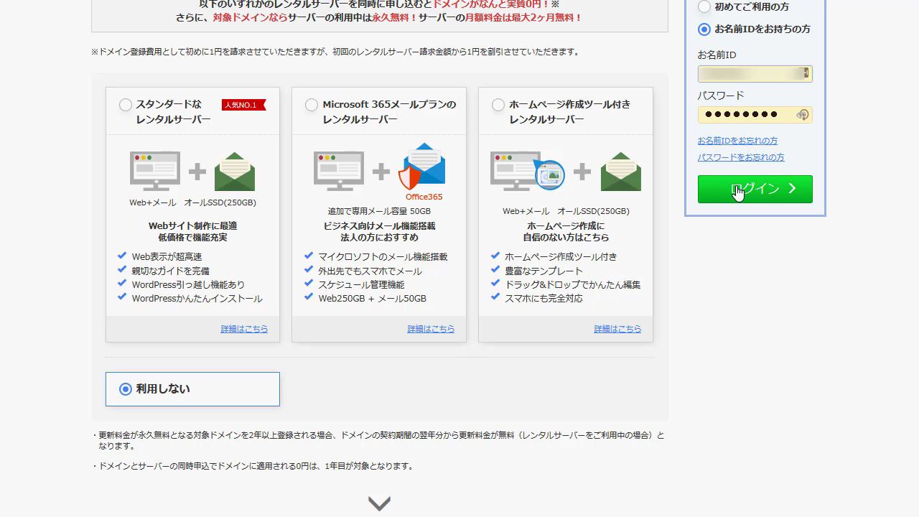
Task: Click the homepage builder monitor icon
Action: click(526, 172)
